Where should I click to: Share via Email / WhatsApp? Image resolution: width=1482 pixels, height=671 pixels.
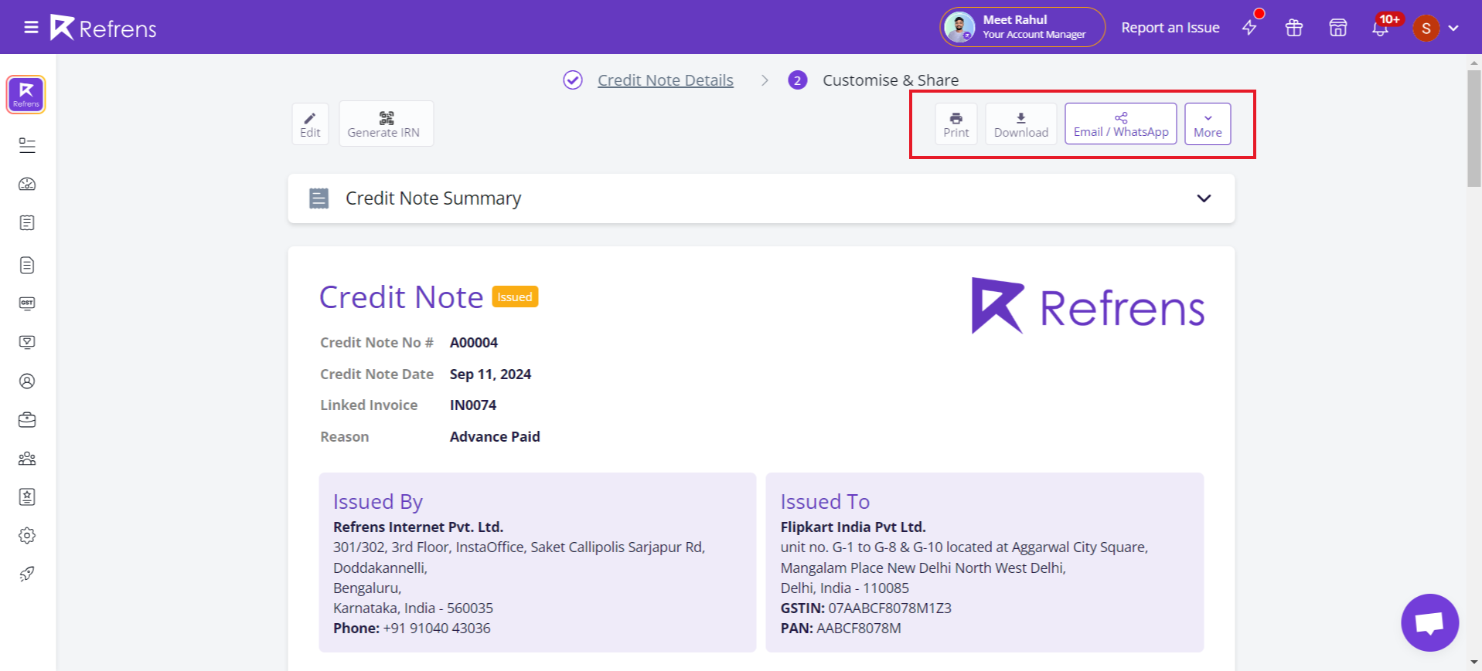(x=1121, y=124)
